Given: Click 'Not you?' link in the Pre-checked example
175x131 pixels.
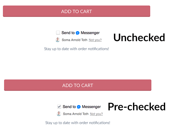Looking at the screenshot, I should point(97,114).
